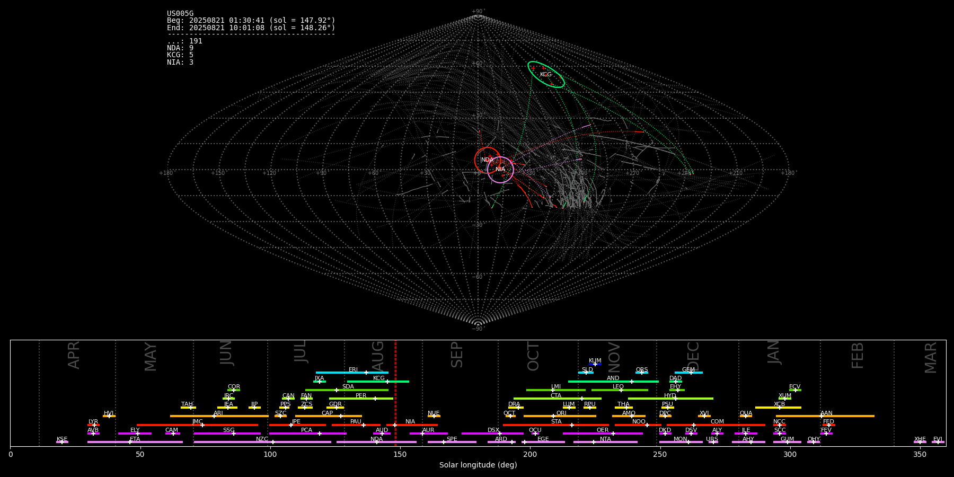Select the ORI orange shower bar
This screenshot has width=954, height=477.
coord(560,416)
